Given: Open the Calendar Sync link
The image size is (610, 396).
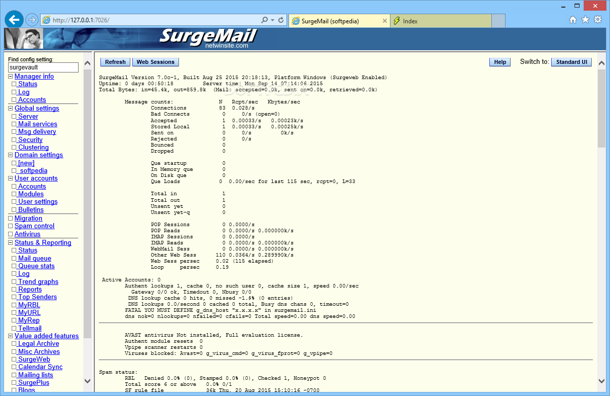Looking at the screenshot, I should pyautogui.click(x=40, y=367).
